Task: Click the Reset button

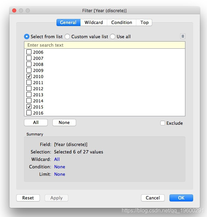Action: click(28, 198)
